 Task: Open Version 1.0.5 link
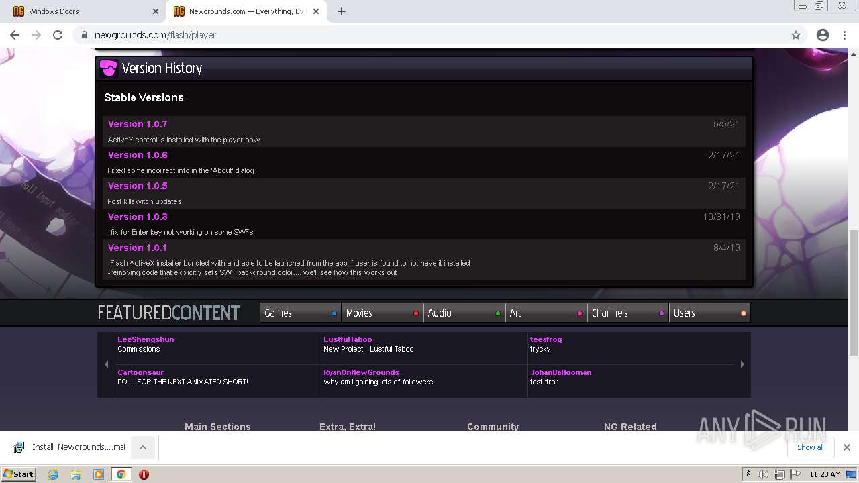pos(138,186)
